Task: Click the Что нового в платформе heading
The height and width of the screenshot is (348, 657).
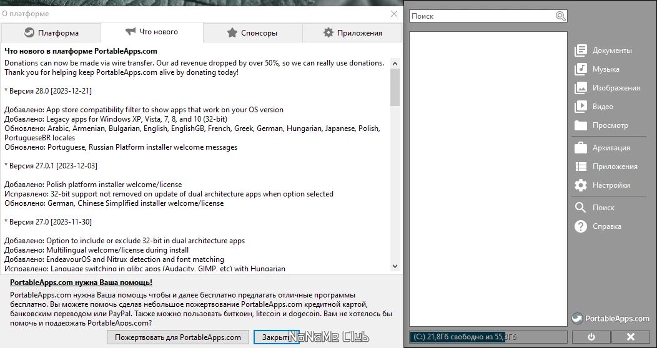Action: (x=81, y=51)
